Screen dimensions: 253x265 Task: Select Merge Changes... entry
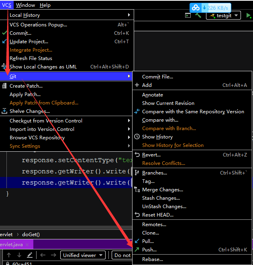pyautogui.click(x=192, y=190)
